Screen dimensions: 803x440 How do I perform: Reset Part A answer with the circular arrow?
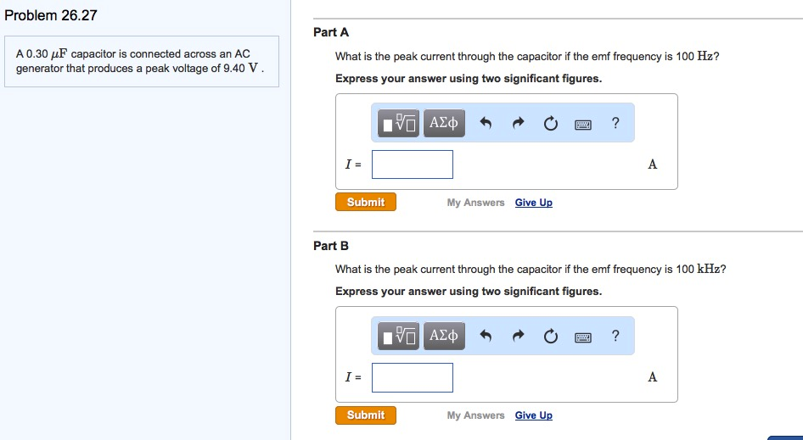550,125
